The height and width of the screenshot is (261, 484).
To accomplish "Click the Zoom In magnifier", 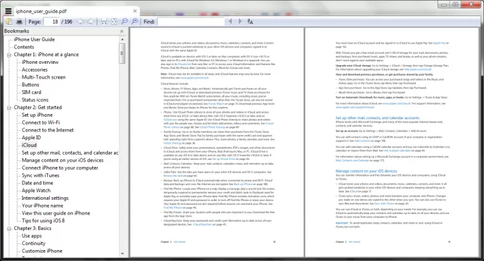I will pyautogui.click(x=135, y=21).
